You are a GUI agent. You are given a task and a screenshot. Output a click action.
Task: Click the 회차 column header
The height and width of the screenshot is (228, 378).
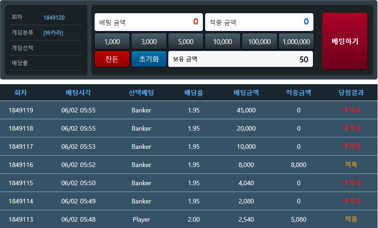[x=20, y=92]
